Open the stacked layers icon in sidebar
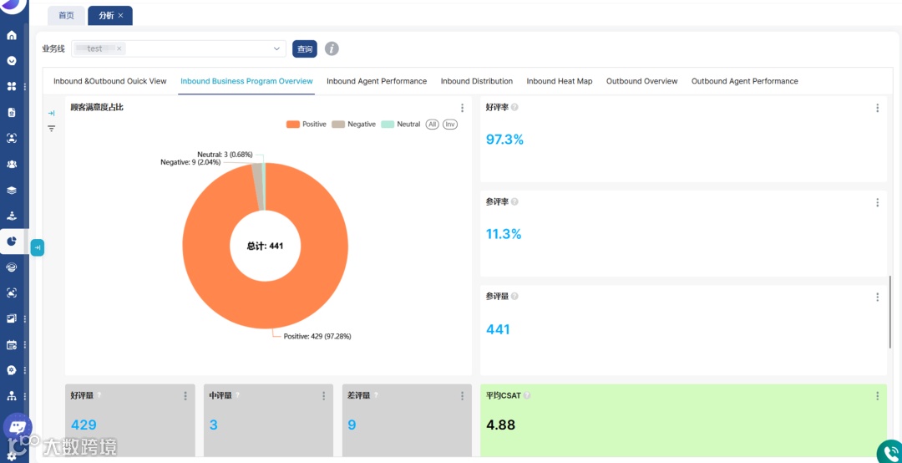 click(x=12, y=190)
